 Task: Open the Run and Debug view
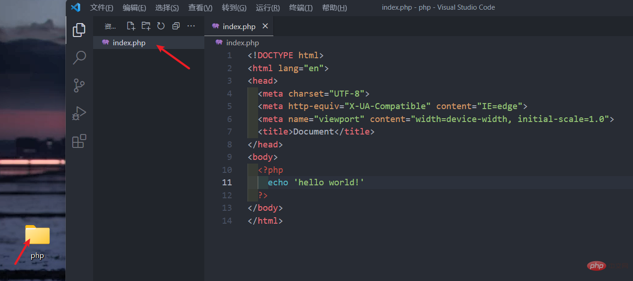point(79,113)
